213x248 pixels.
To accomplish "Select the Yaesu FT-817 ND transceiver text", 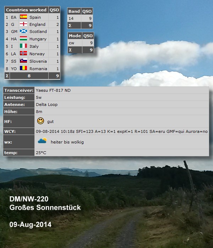I will pyautogui.click(x=53, y=90).
